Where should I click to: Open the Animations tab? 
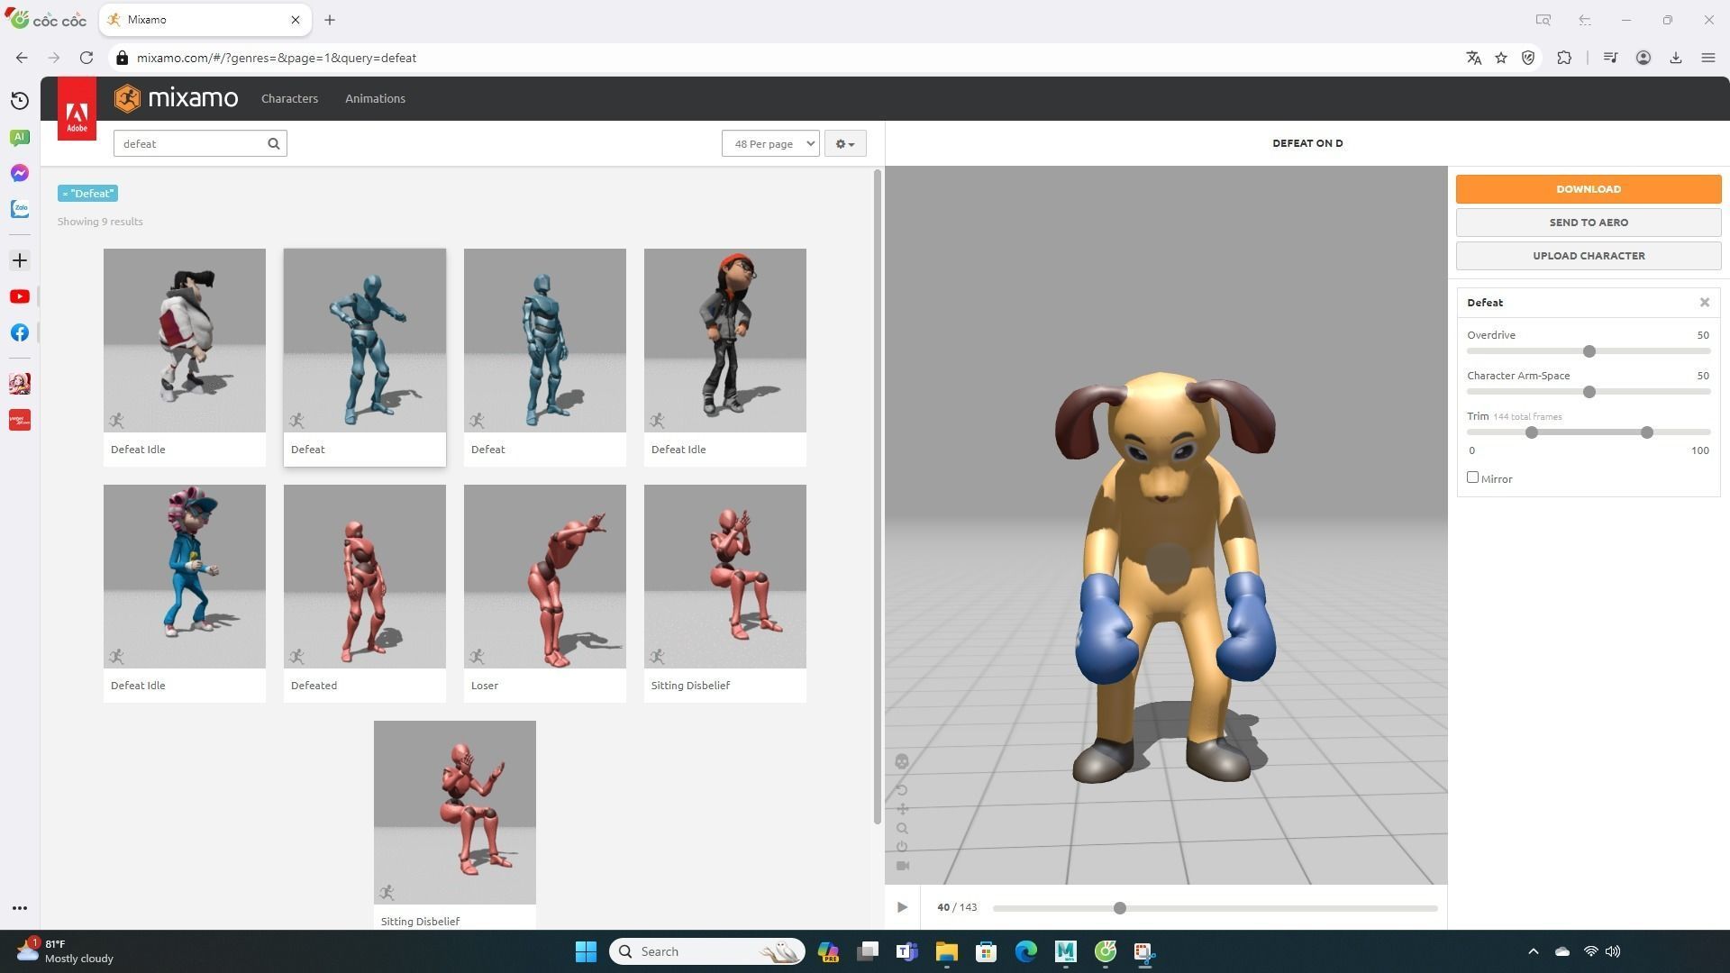pyautogui.click(x=375, y=98)
